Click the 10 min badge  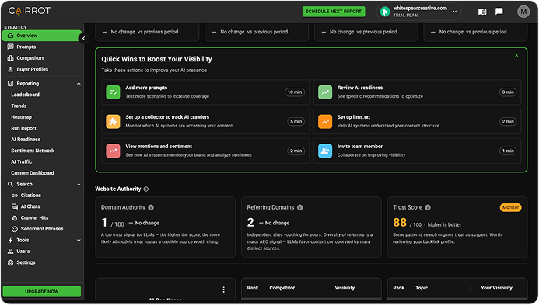[x=295, y=92]
